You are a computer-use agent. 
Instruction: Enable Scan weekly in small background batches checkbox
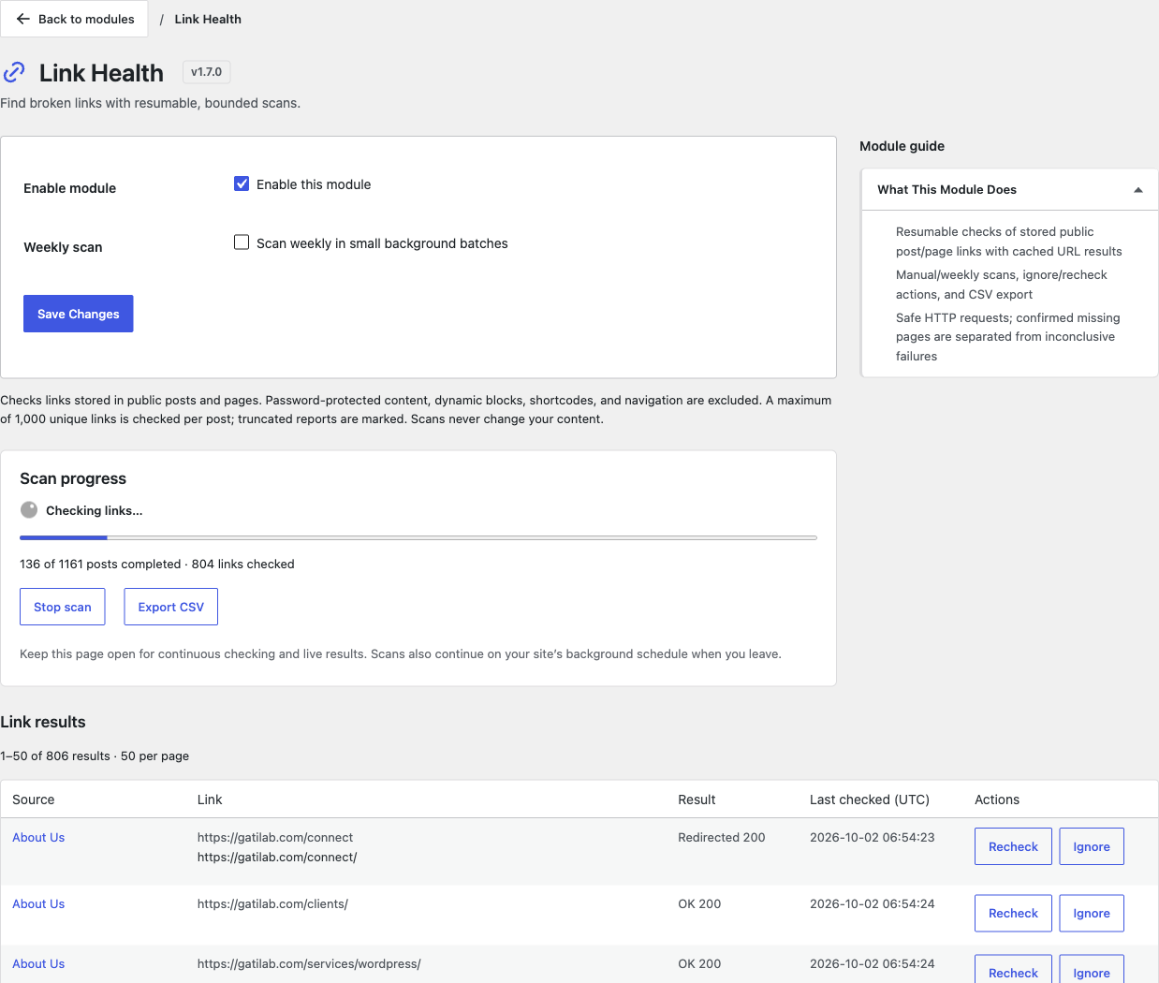click(x=242, y=242)
